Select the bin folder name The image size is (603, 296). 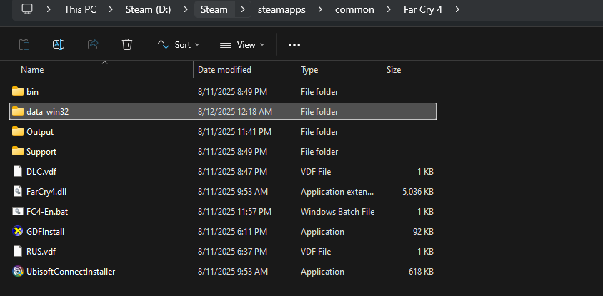[x=32, y=92]
